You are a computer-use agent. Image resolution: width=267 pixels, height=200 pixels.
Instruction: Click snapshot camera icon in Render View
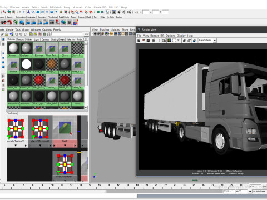click(x=149, y=41)
